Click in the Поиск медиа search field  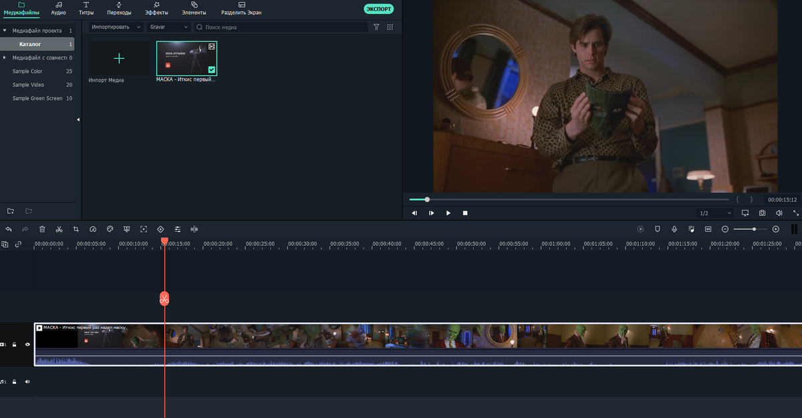click(x=281, y=27)
